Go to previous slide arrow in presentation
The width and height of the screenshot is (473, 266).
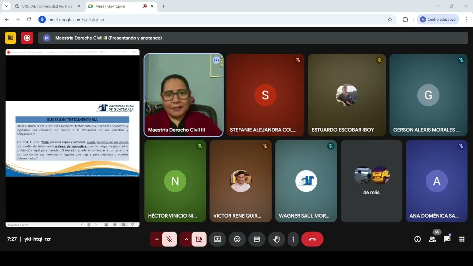tap(82, 225)
